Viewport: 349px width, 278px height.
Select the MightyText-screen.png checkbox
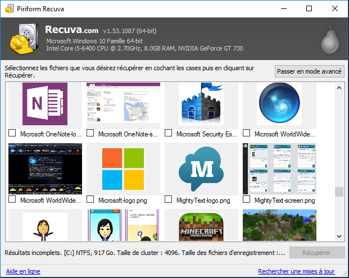pyautogui.click(x=246, y=199)
